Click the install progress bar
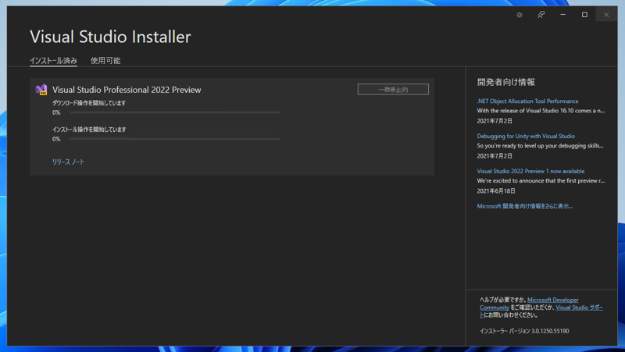This screenshot has width=625, height=352. click(x=174, y=139)
